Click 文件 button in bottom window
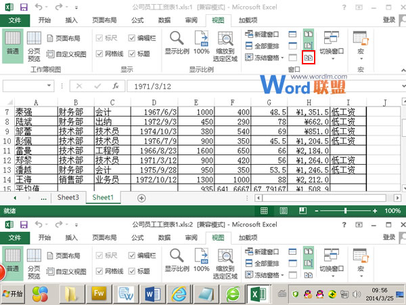This screenshot has width=406, height=305. point(15,238)
